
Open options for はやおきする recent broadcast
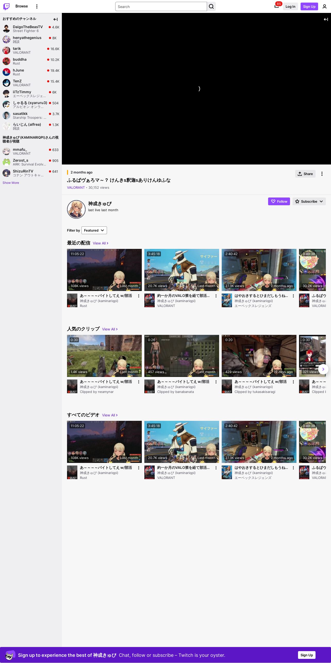coord(293,296)
